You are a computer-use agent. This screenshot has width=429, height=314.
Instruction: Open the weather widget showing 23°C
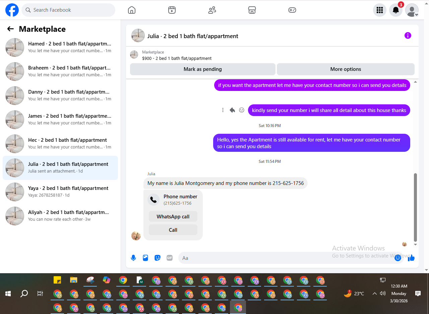pos(354,294)
